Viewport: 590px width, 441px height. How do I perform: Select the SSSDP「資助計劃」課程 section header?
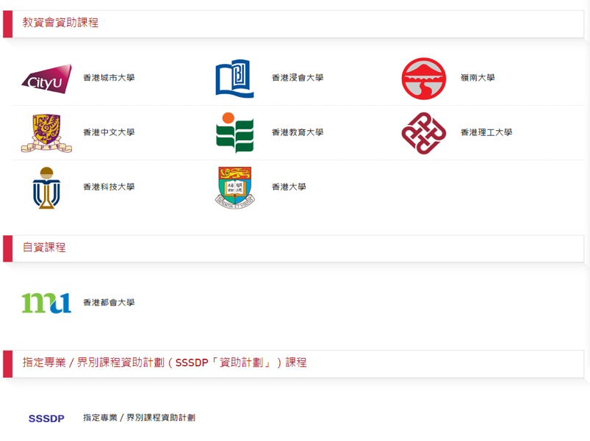(x=293, y=364)
